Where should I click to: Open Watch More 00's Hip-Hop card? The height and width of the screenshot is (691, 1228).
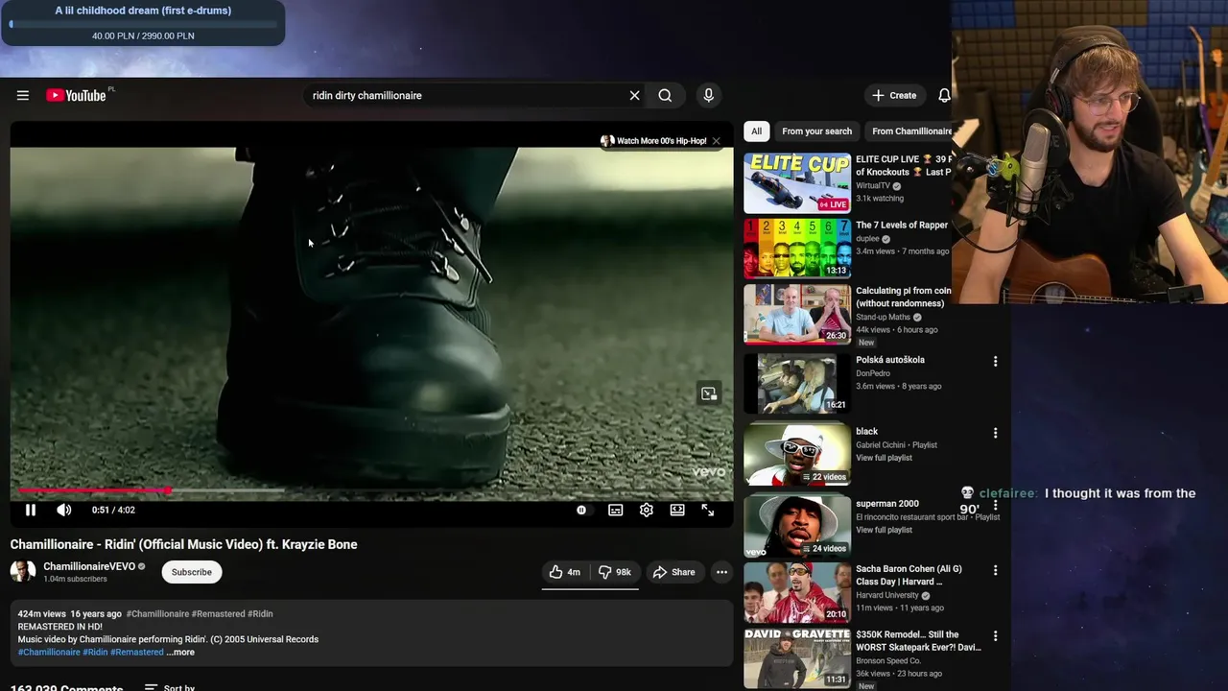(653, 141)
